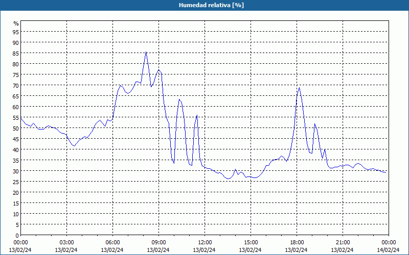Click the 12:00 time label on X axis

coord(205,243)
